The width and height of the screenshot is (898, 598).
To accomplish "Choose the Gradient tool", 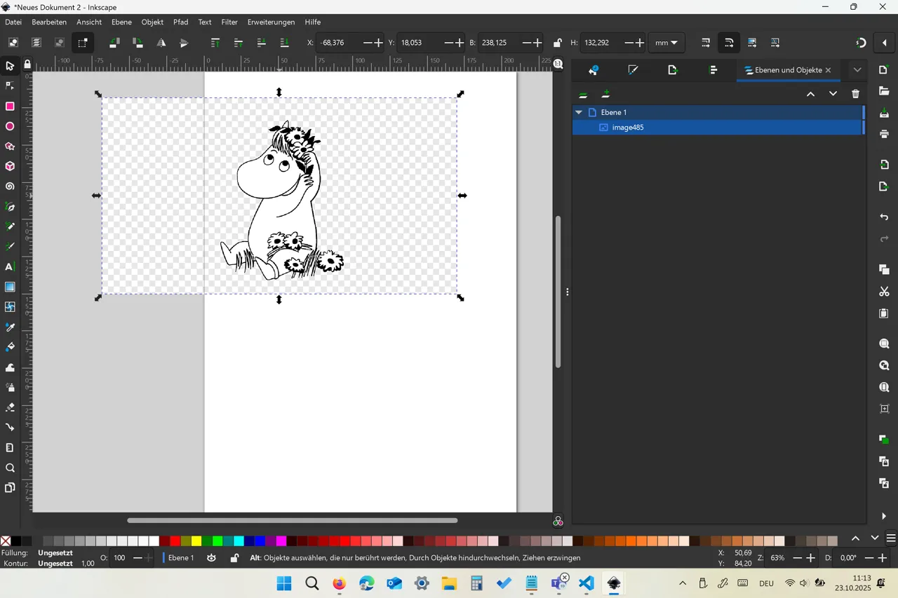I will coord(10,287).
